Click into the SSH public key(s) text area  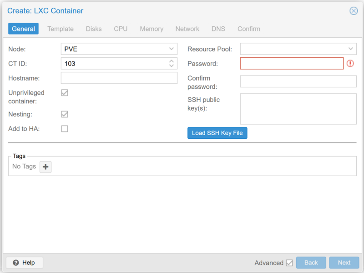298,109
